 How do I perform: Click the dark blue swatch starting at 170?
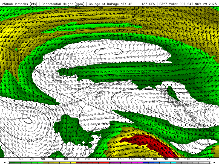146,163
